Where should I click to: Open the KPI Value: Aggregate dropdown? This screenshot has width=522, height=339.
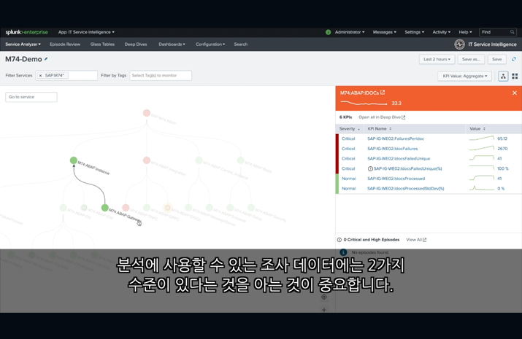coord(464,76)
